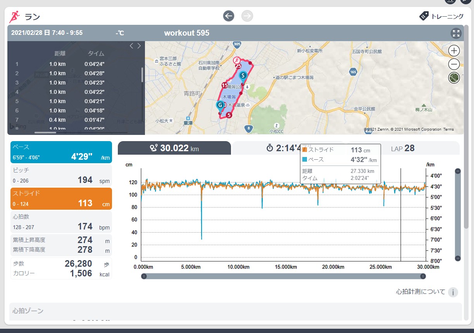Image resolution: width=474 pixels, height=333 pixels.
Task: Click the goal marker G on map
Action: (220, 105)
